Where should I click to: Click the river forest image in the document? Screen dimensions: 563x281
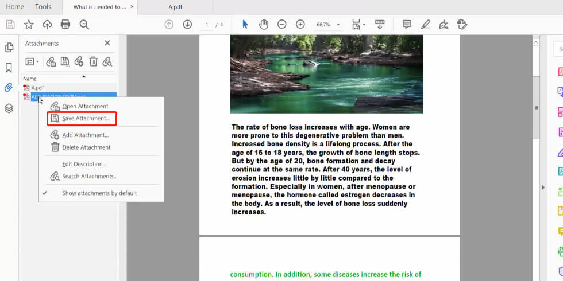[x=326, y=74]
